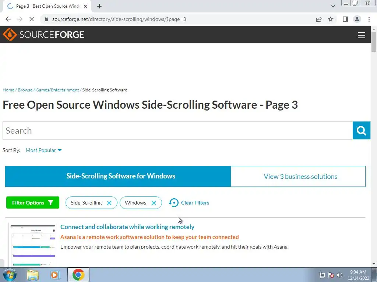Open Games/Entertainment breadcrumb link
Viewport: 377px width, 282px height.
(x=57, y=90)
